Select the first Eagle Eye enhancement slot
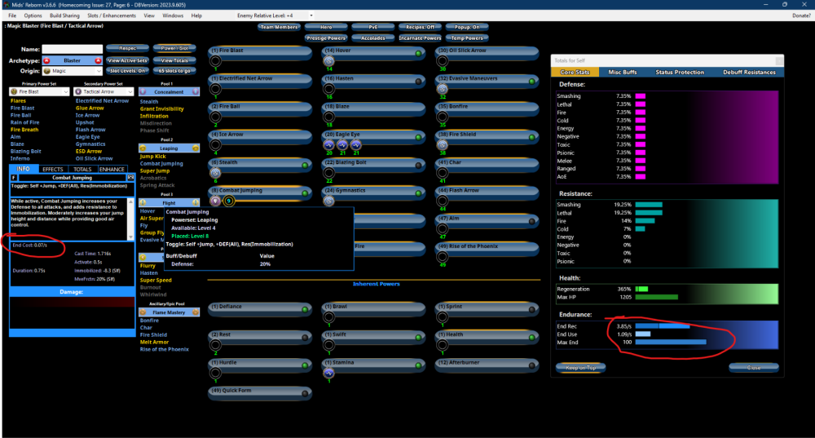Image resolution: width=815 pixels, height=438 pixels. coord(329,144)
